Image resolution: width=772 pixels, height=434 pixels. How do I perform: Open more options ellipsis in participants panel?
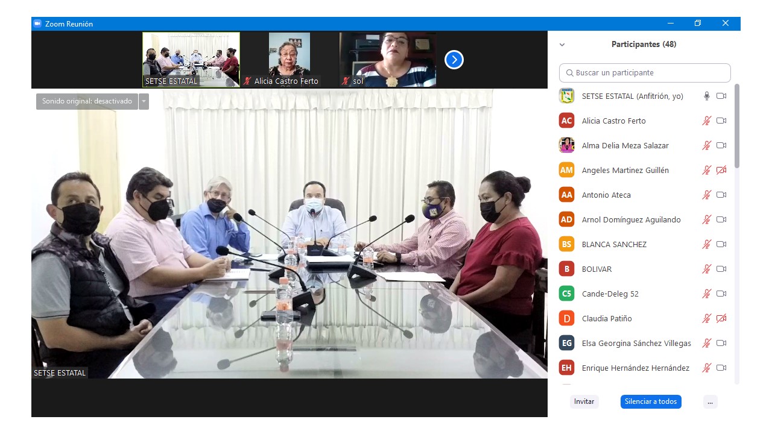710,401
